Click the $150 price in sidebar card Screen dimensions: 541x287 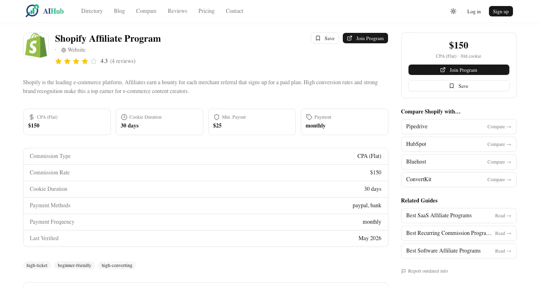pos(459,45)
